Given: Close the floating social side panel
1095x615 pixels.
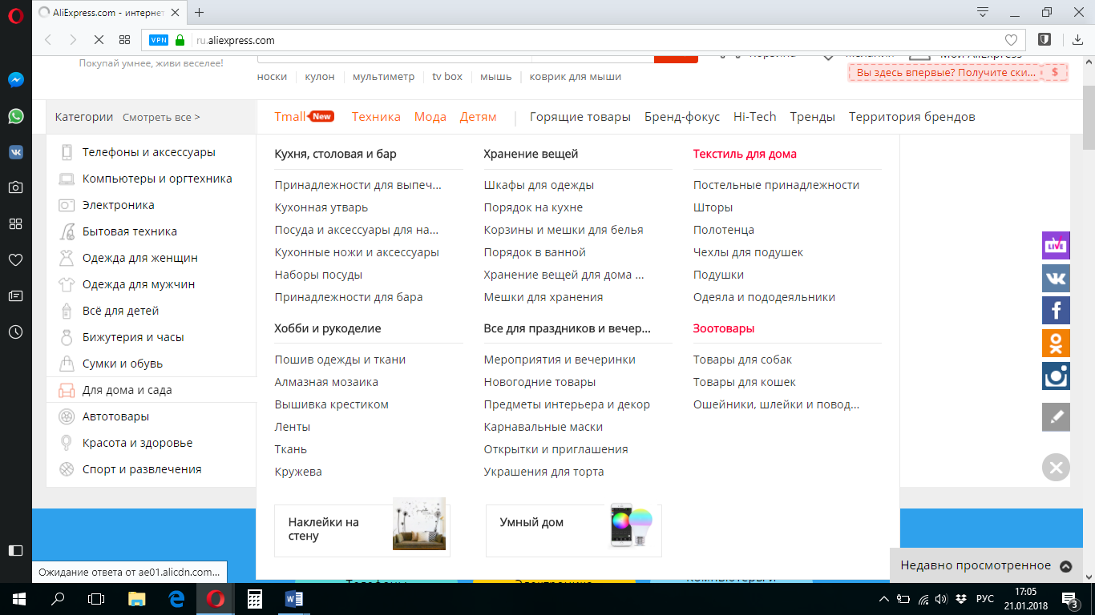Looking at the screenshot, I should [x=1056, y=468].
